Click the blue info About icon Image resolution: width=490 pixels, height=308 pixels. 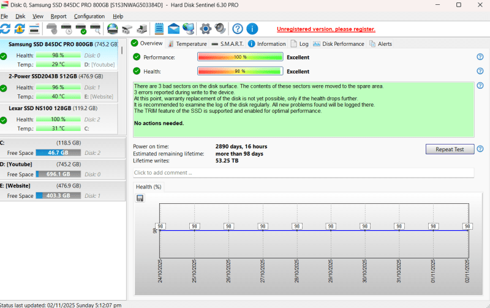click(x=252, y=29)
